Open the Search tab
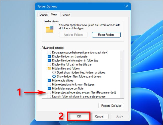163x125 pixels. click(x=66, y=15)
